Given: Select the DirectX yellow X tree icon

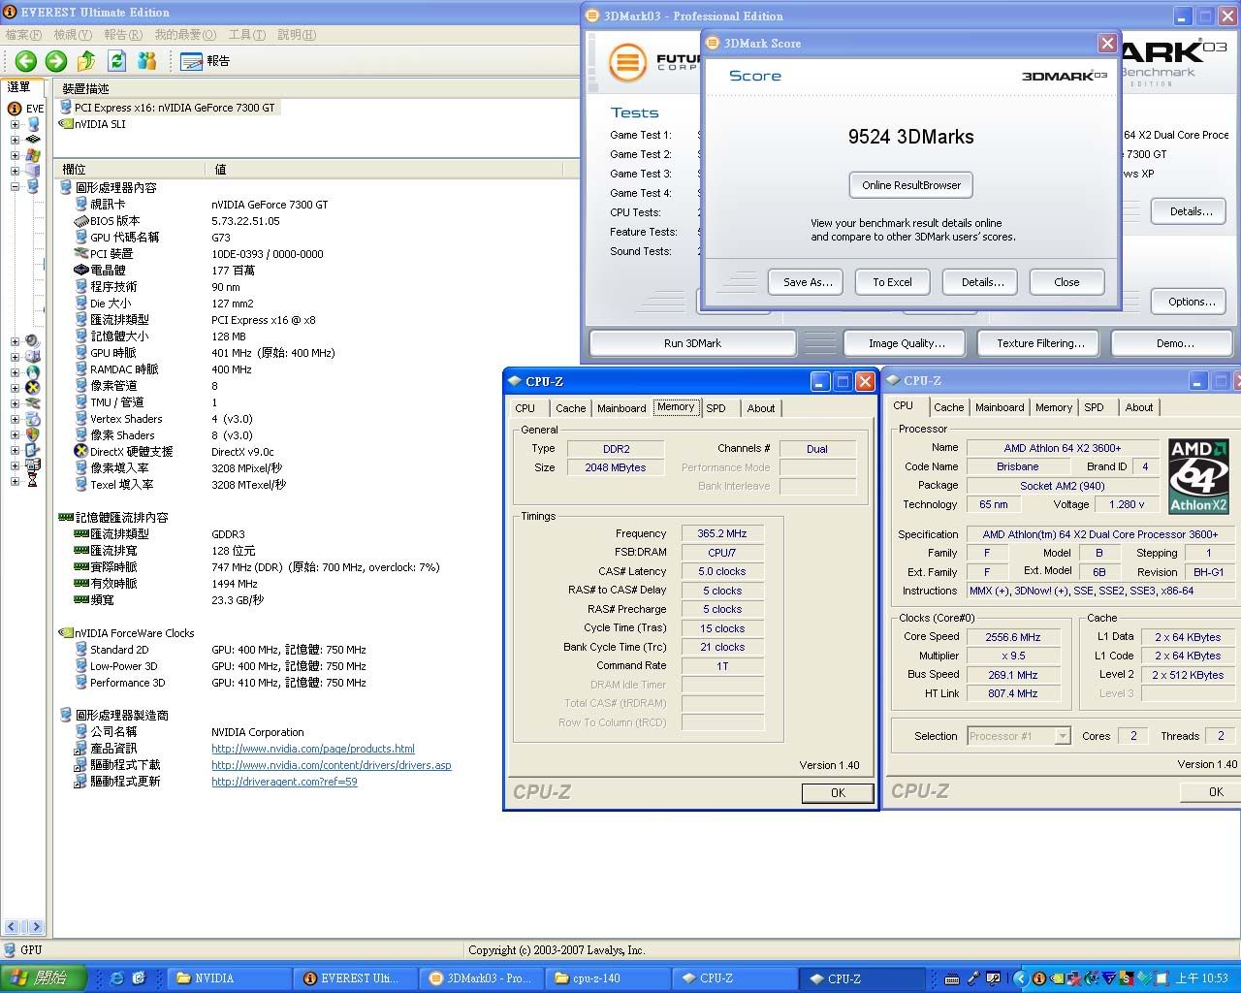Looking at the screenshot, I should pos(33,388).
